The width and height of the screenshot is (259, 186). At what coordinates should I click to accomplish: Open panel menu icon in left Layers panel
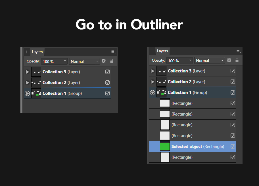pos(113,52)
